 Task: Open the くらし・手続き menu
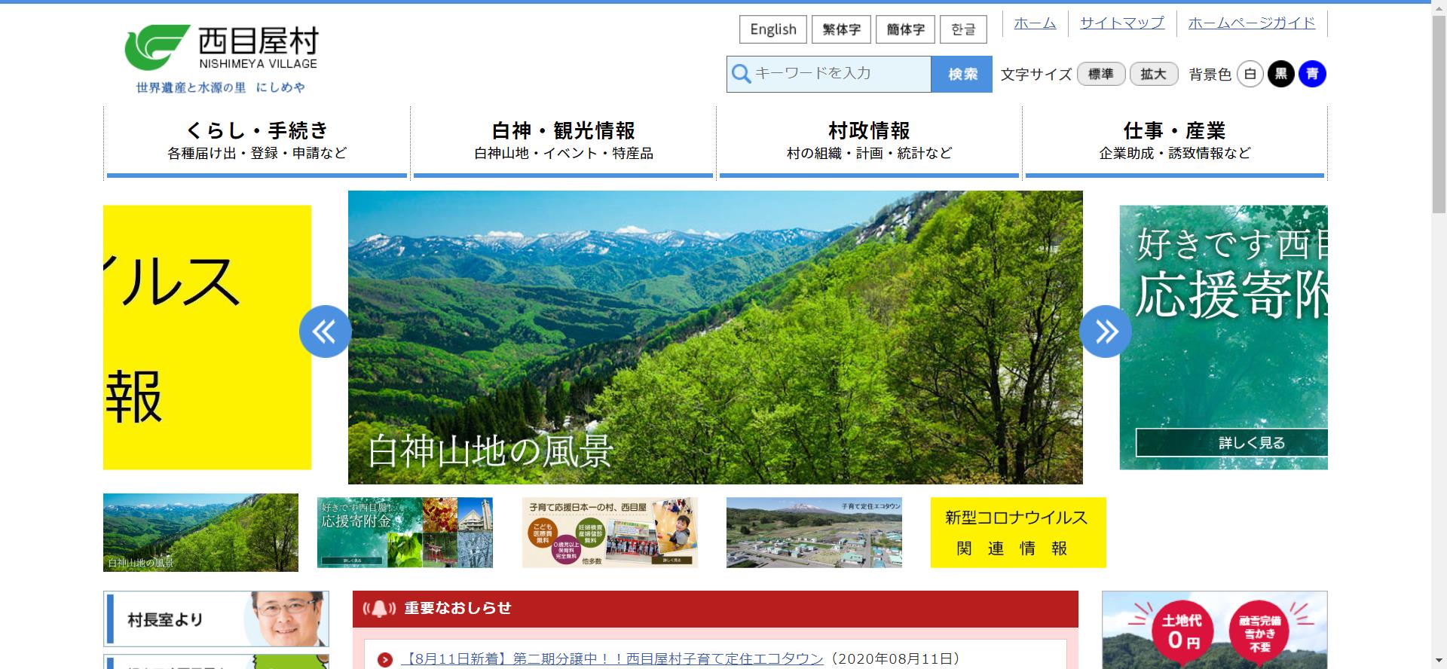point(257,141)
